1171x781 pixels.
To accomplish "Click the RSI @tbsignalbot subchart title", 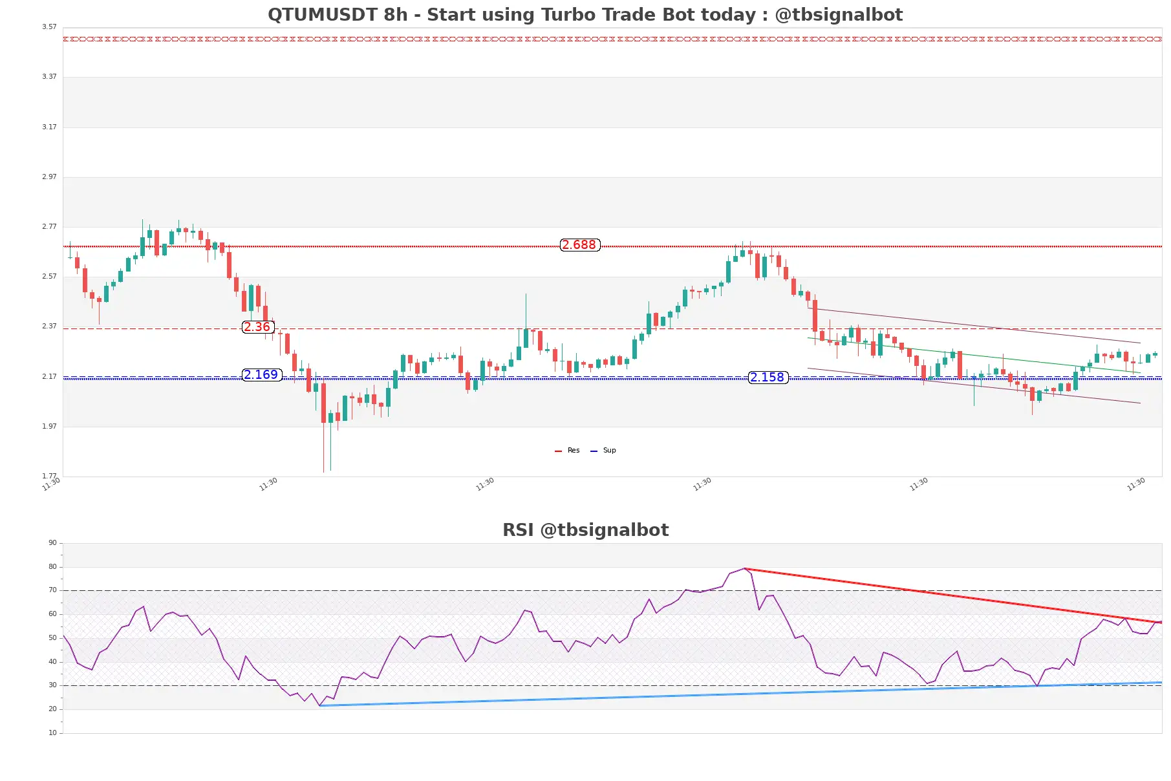I will click(585, 530).
